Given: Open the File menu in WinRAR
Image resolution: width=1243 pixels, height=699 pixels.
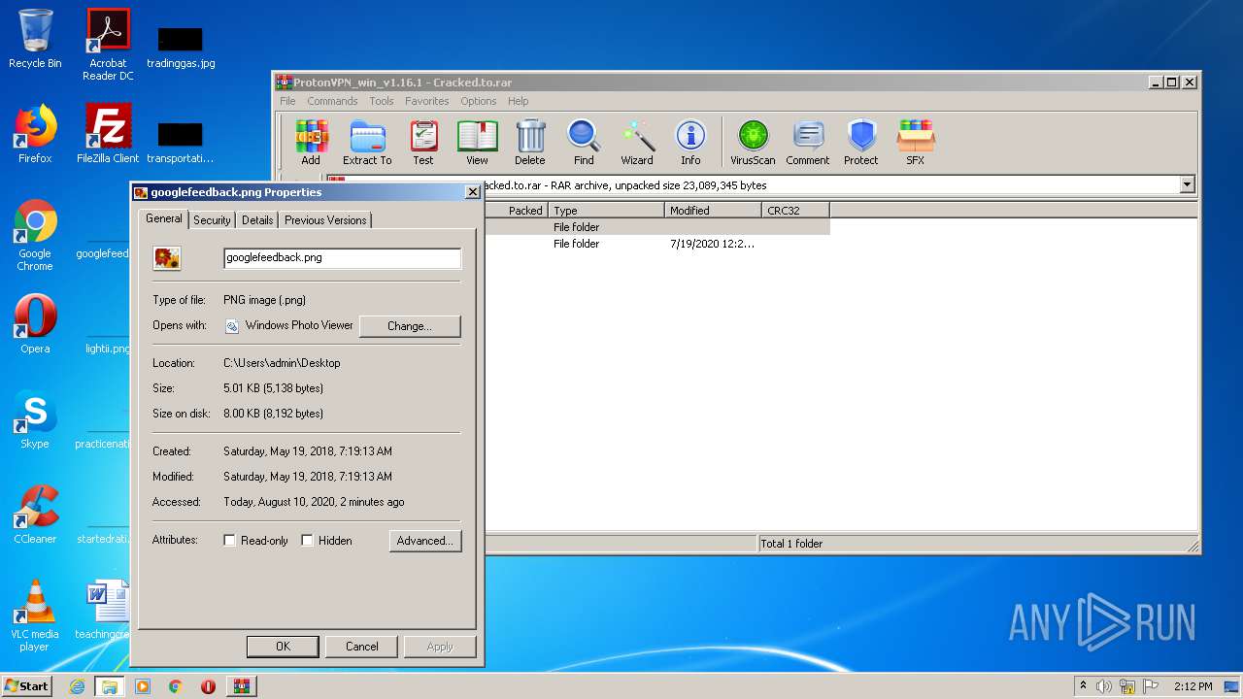Looking at the screenshot, I should point(287,101).
